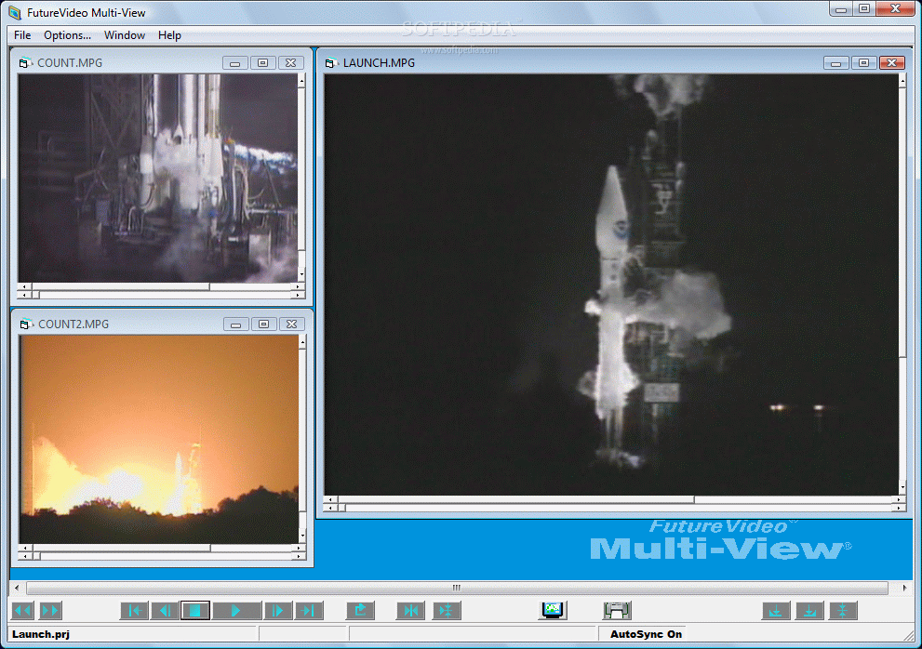
Task: Click the COUNT.MPG video frame
Action: 157,179
